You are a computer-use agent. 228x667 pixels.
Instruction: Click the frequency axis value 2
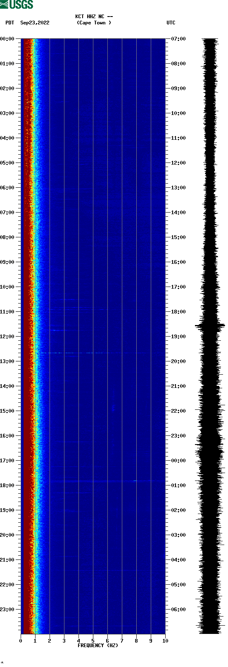pyautogui.click(x=50, y=641)
